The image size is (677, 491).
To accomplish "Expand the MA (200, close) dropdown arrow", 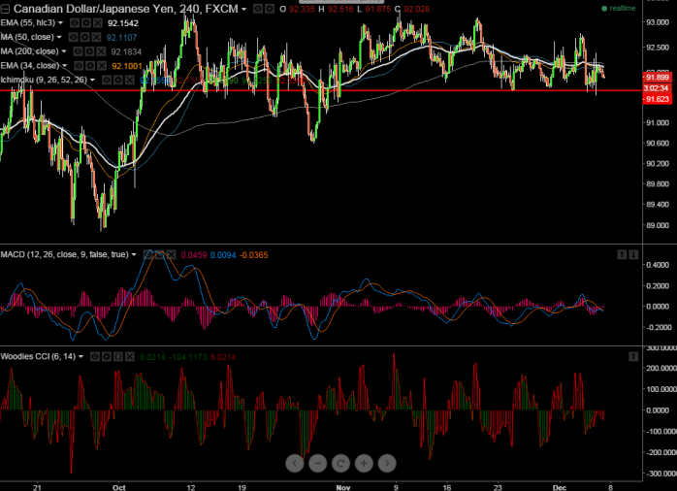I will [64, 51].
